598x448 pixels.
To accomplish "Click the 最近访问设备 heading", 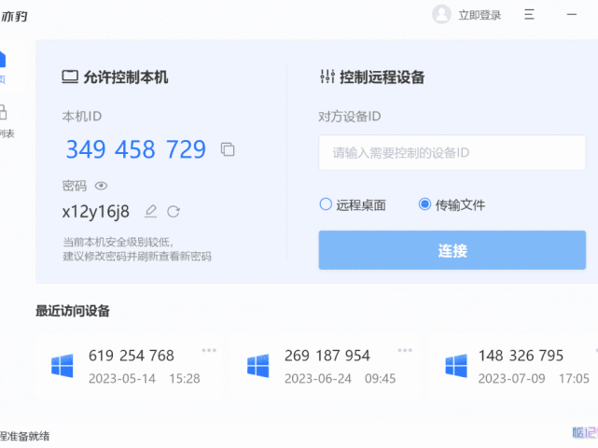I will 73,311.
